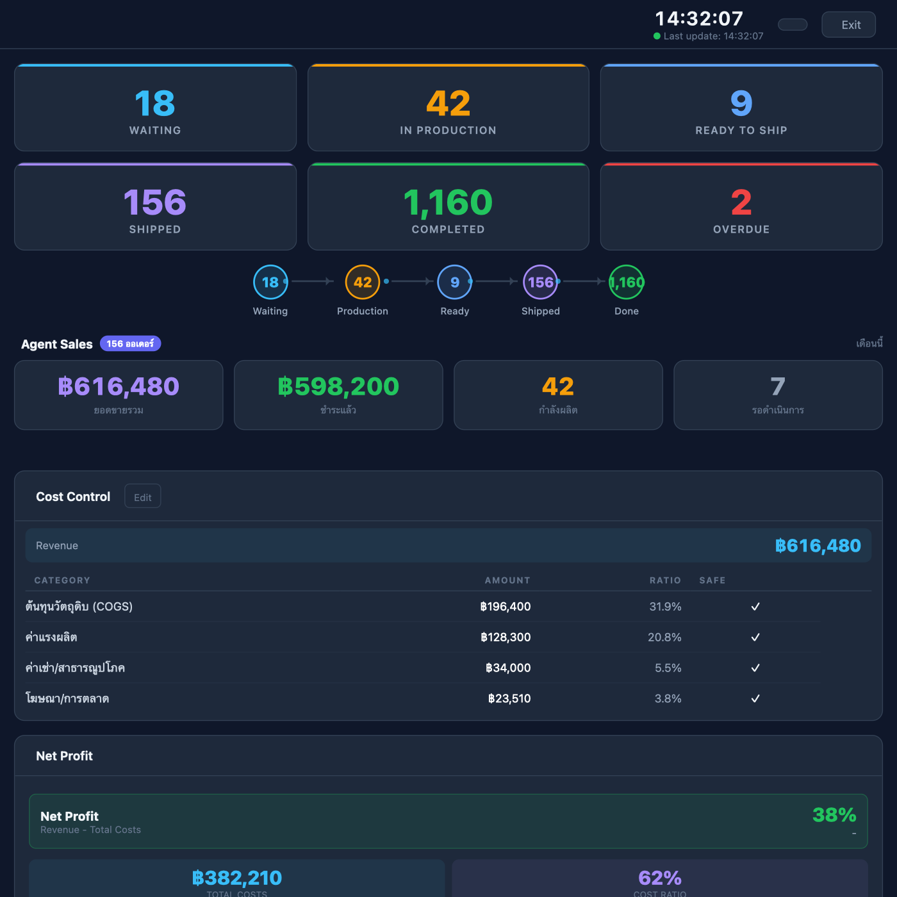Select the Ready pipeline circle showing 9

click(x=455, y=282)
